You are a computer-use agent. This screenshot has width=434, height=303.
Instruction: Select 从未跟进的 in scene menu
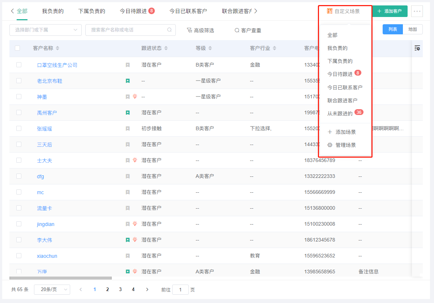[340, 114]
